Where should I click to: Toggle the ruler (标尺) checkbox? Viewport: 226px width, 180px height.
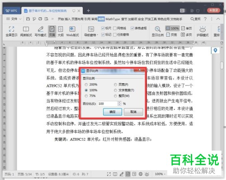103,28
